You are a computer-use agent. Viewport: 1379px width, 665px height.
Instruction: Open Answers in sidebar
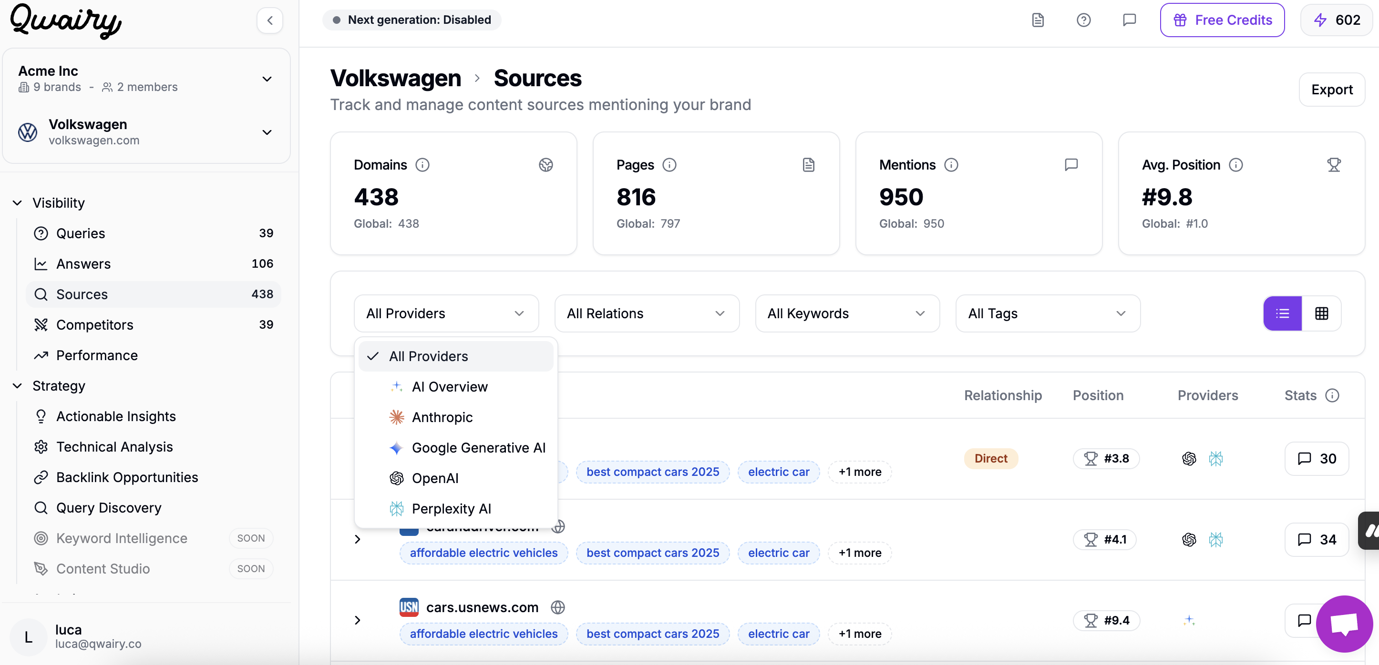(153, 264)
